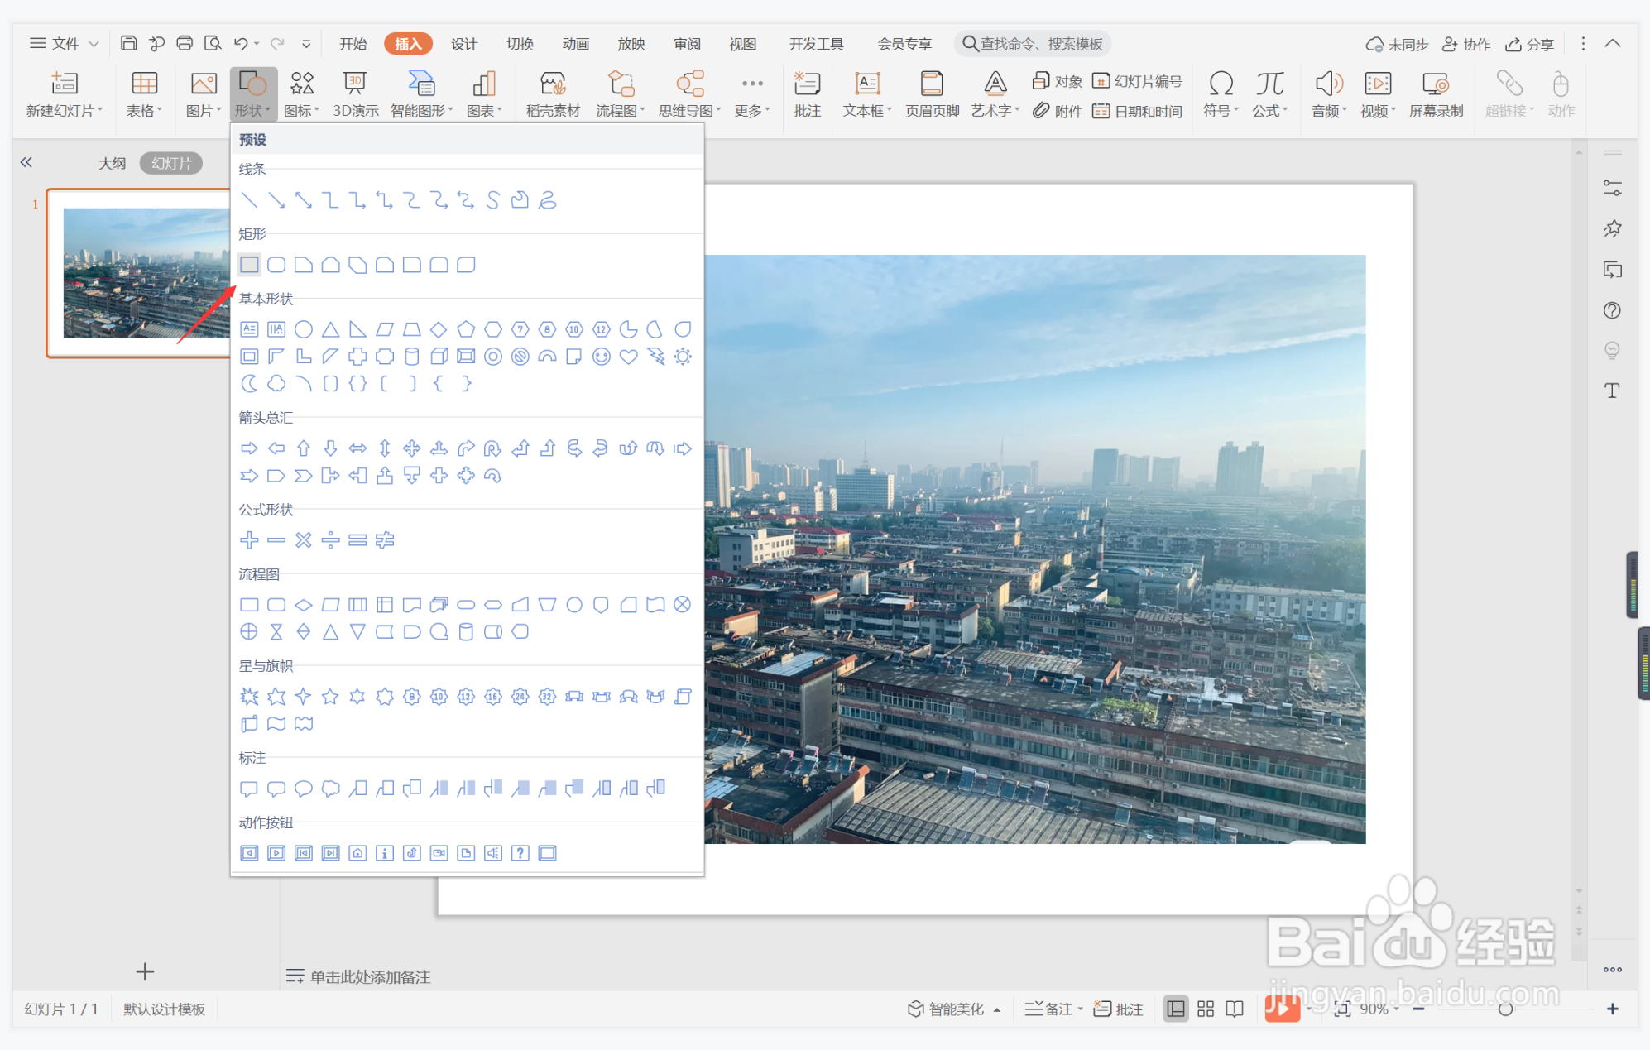Click the Home action button shape
Image resolution: width=1650 pixels, height=1050 pixels.
click(357, 853)
